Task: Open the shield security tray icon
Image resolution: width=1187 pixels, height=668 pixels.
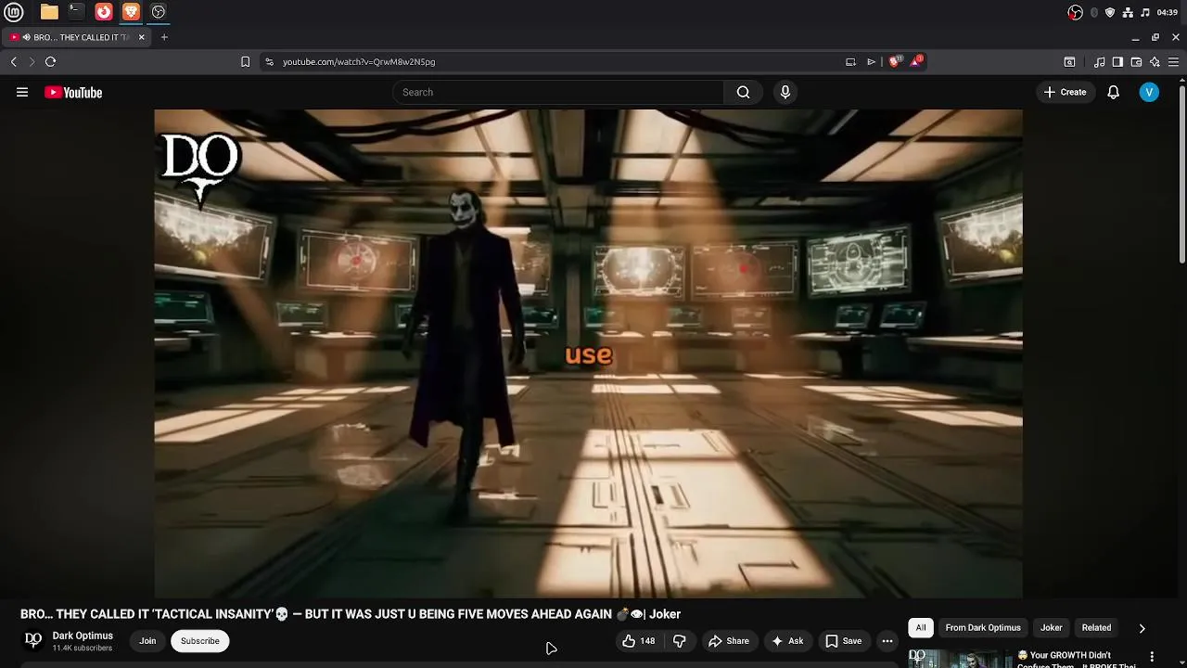Action: [1110, 12]
